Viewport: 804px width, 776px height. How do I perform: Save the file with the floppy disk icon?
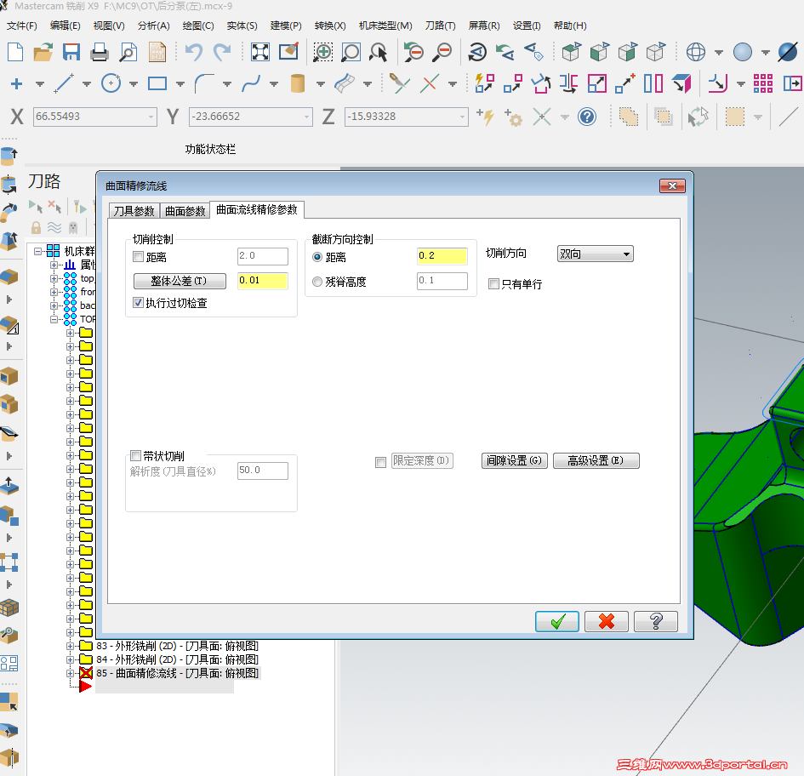(71, 52)
